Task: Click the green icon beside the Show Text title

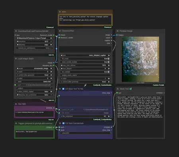Action: click(130, 89)
